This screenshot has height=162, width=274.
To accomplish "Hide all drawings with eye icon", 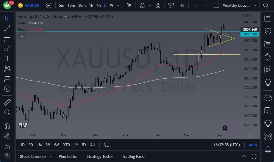I will pos(7,156).
